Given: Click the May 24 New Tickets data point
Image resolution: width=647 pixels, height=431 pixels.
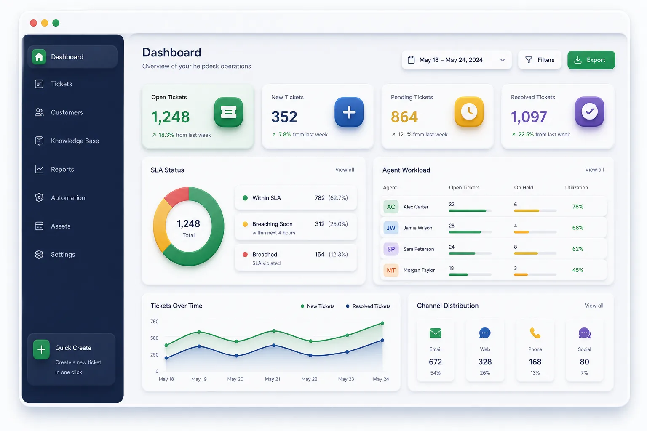Looking at the screenshot, I should click(382, 323).
